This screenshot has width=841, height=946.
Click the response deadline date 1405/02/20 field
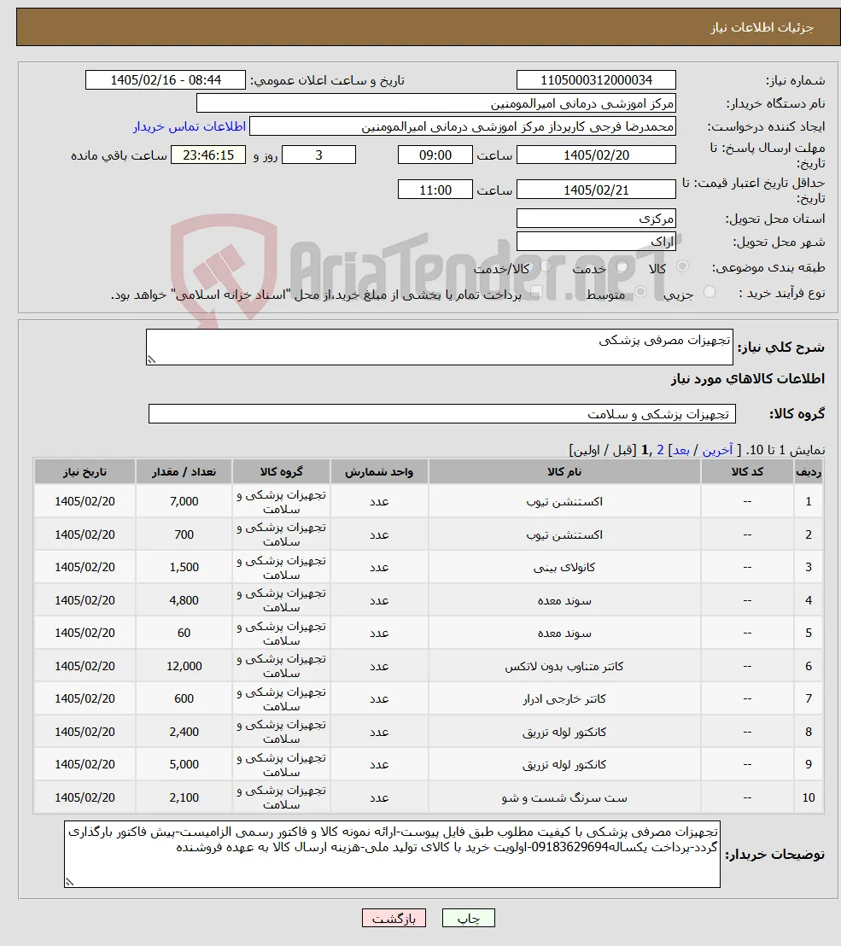click(x=596, y=155)
